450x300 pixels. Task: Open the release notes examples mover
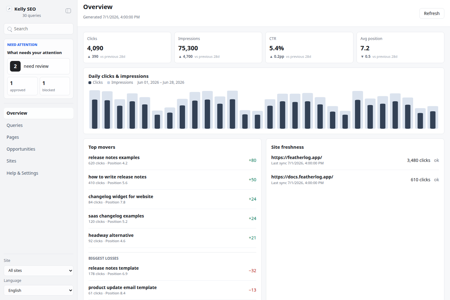172,160
